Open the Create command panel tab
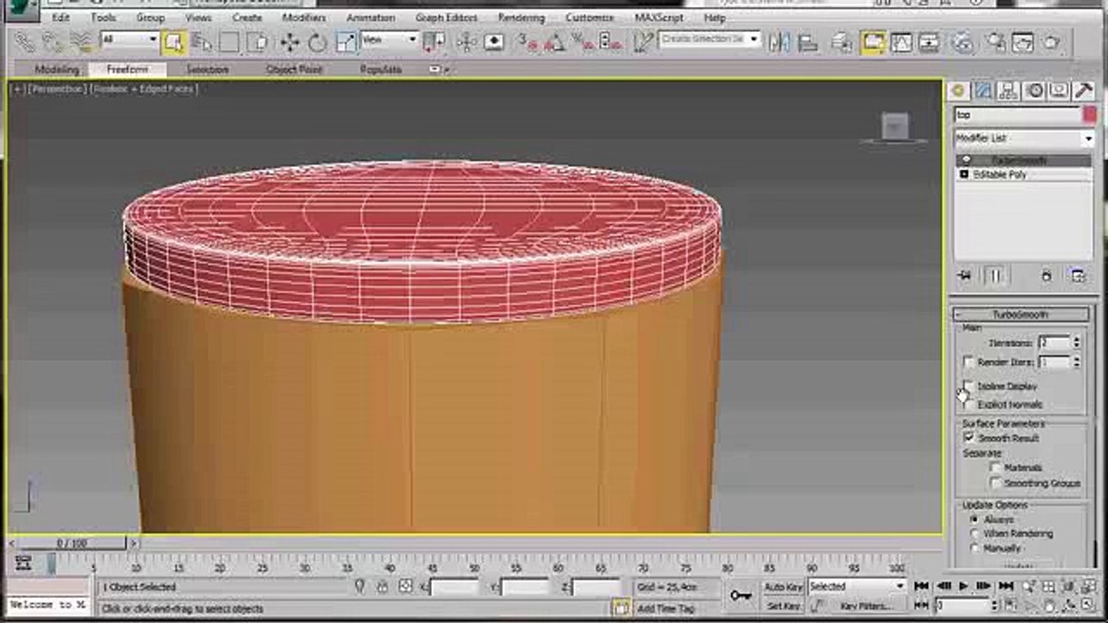 coord(957,91)
